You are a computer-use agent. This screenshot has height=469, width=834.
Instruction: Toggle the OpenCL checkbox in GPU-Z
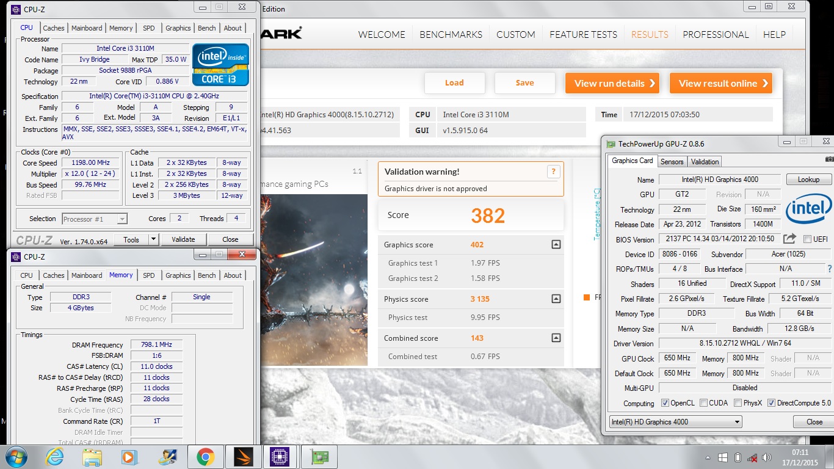coord(665,403)
